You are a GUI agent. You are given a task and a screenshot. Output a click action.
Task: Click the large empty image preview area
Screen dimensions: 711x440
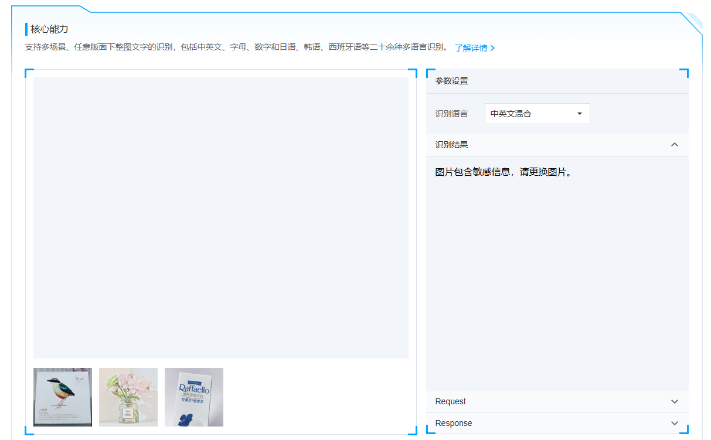pyautogui.click(x=220, y=217)
